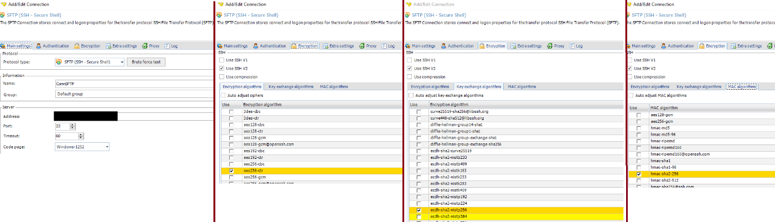Enable the Auto adjust ciphers checkbox
Screen dimensions: 775x222
click(x=223, y=96)
